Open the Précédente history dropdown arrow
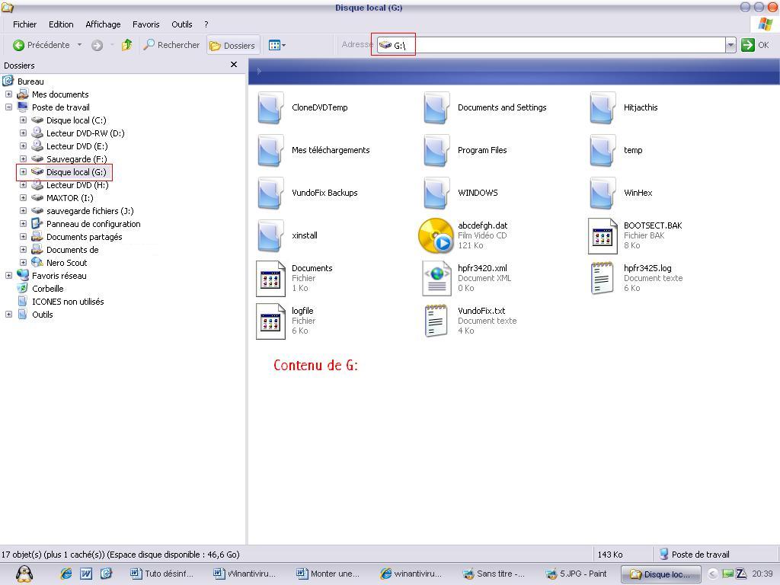 (79, 45)
